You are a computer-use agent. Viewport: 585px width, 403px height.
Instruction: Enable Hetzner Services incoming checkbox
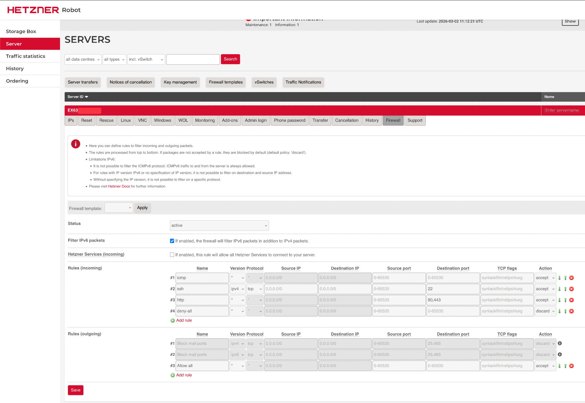point(172,255)
